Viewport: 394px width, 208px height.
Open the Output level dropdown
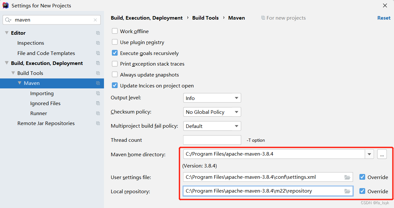[x=212, y=98]
